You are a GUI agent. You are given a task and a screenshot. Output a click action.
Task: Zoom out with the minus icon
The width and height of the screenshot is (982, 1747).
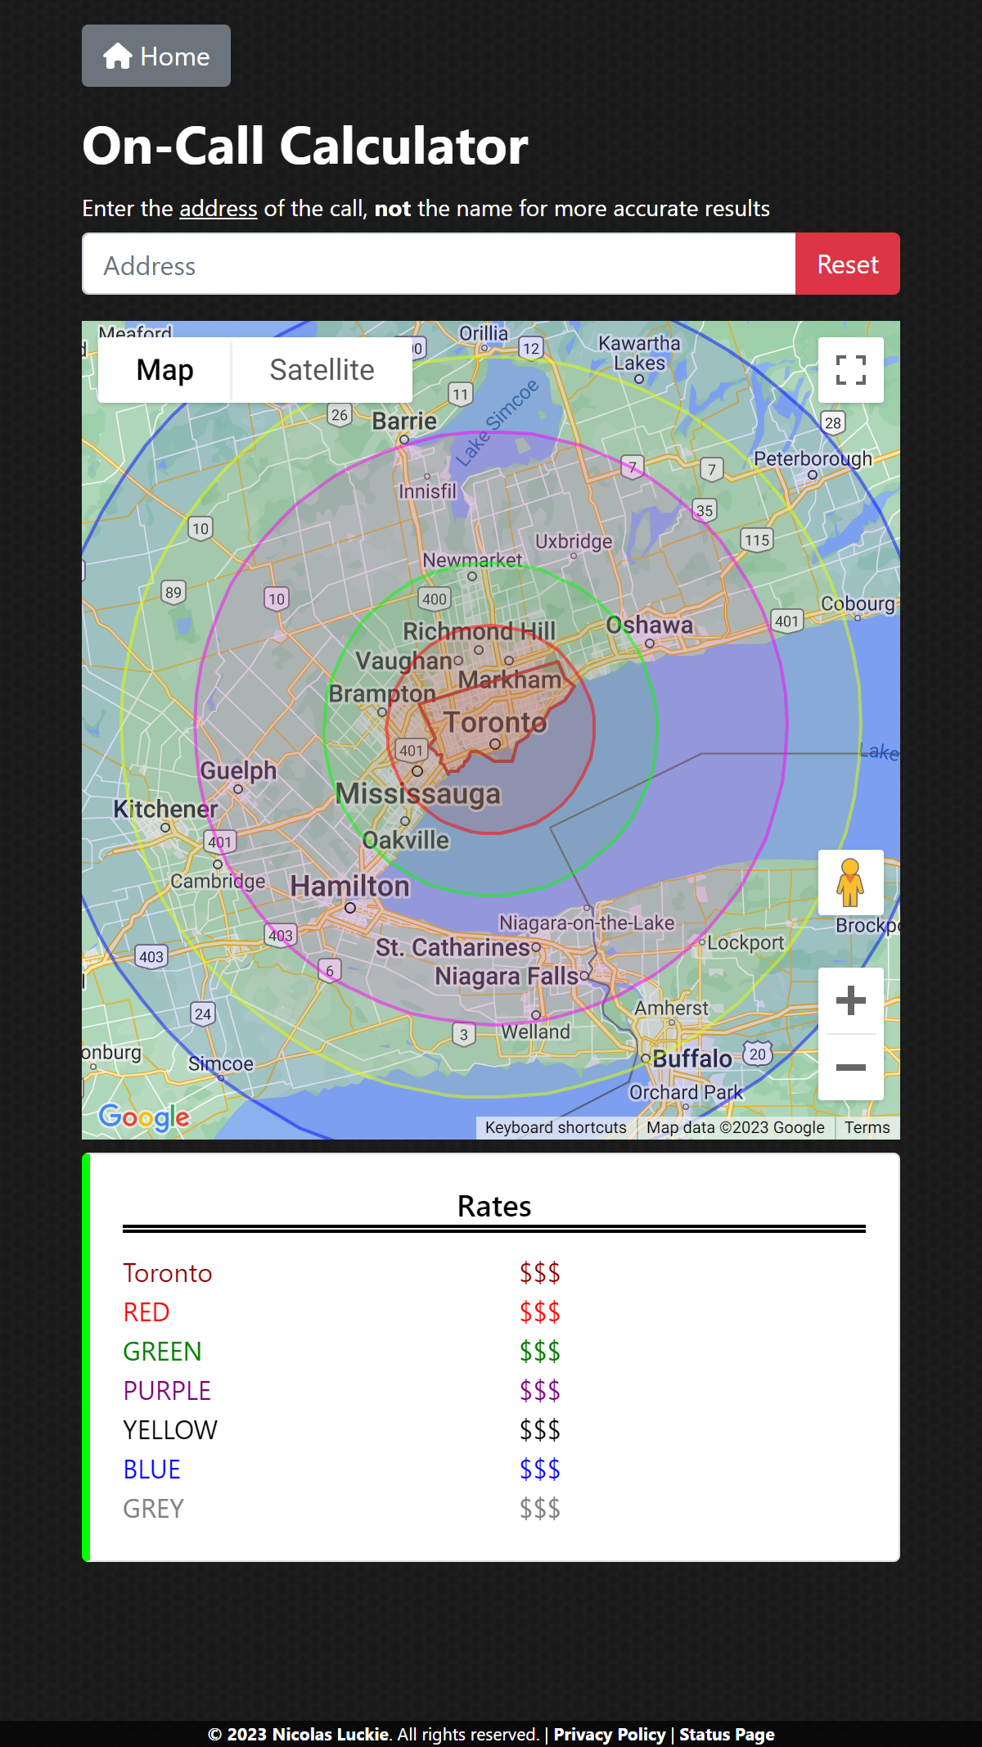coord(851,1068)
